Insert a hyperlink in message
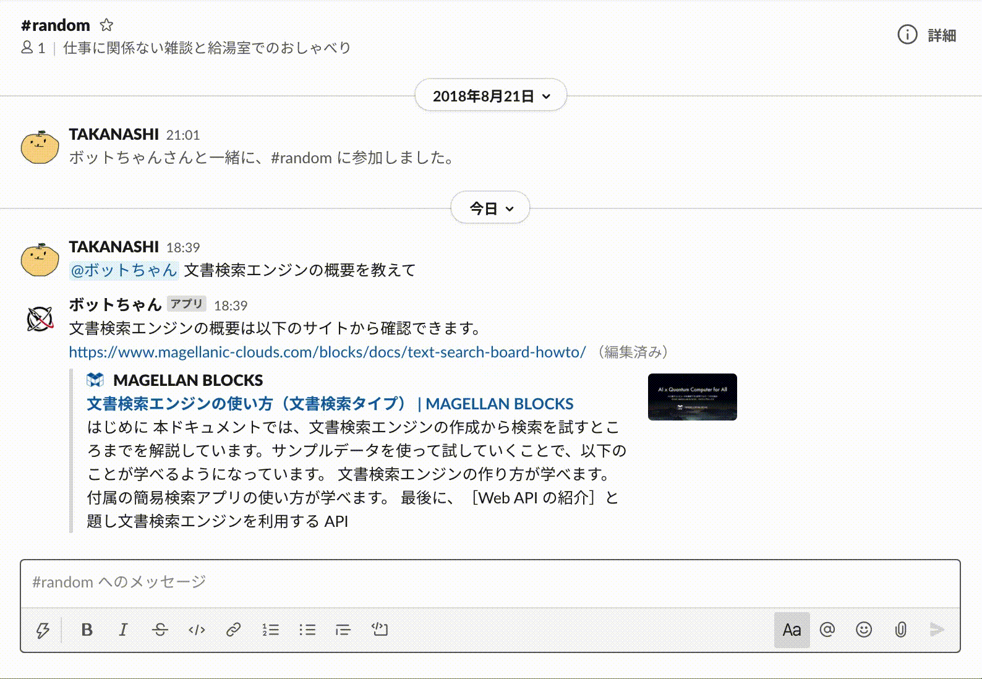 coord(233,630)
